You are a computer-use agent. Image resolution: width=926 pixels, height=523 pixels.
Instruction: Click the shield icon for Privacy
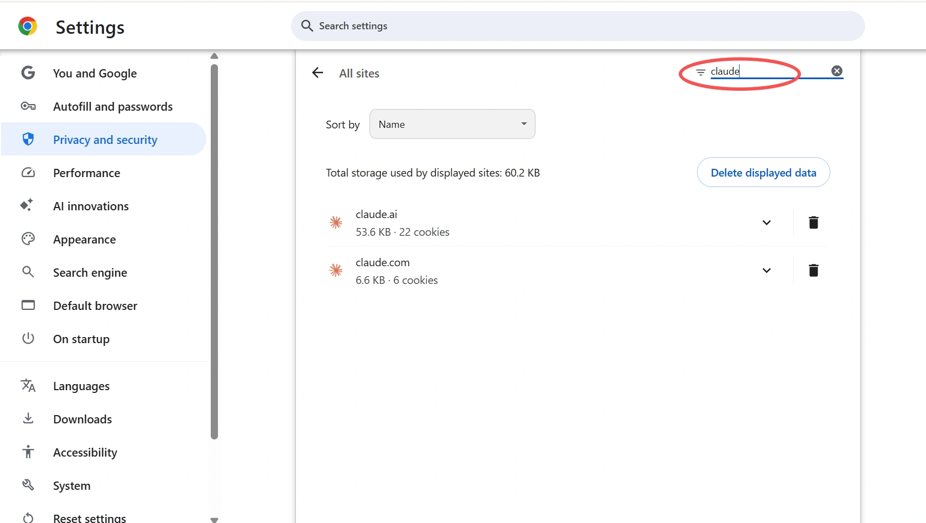click(28, 139)
